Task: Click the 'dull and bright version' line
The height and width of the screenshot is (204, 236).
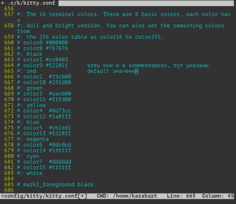Action: (121, 26)
